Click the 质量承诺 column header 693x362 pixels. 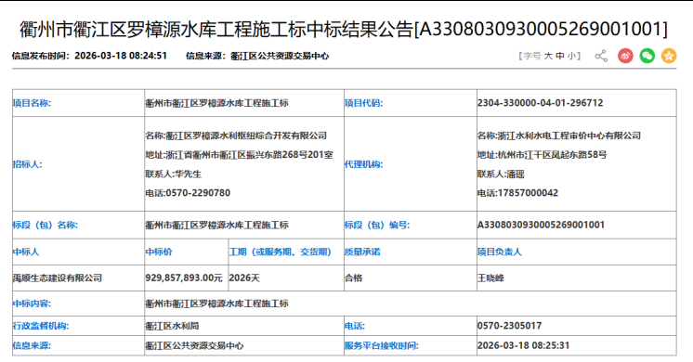(362, 252)
